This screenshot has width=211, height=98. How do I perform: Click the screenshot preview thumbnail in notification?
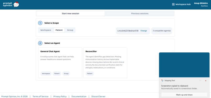[x=184, y=65]
